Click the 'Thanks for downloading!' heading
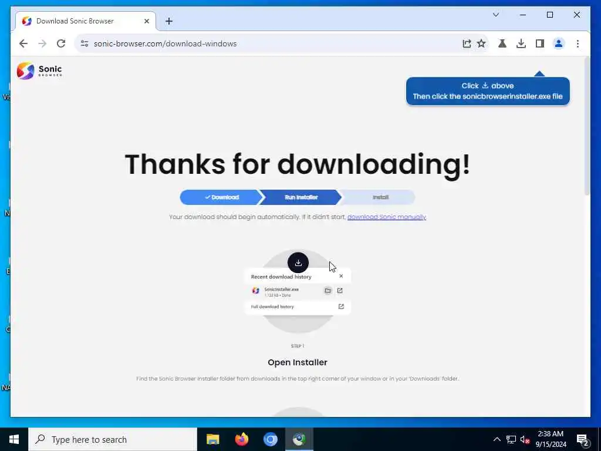Screen dimensions: 601x451 pos(298,164)
